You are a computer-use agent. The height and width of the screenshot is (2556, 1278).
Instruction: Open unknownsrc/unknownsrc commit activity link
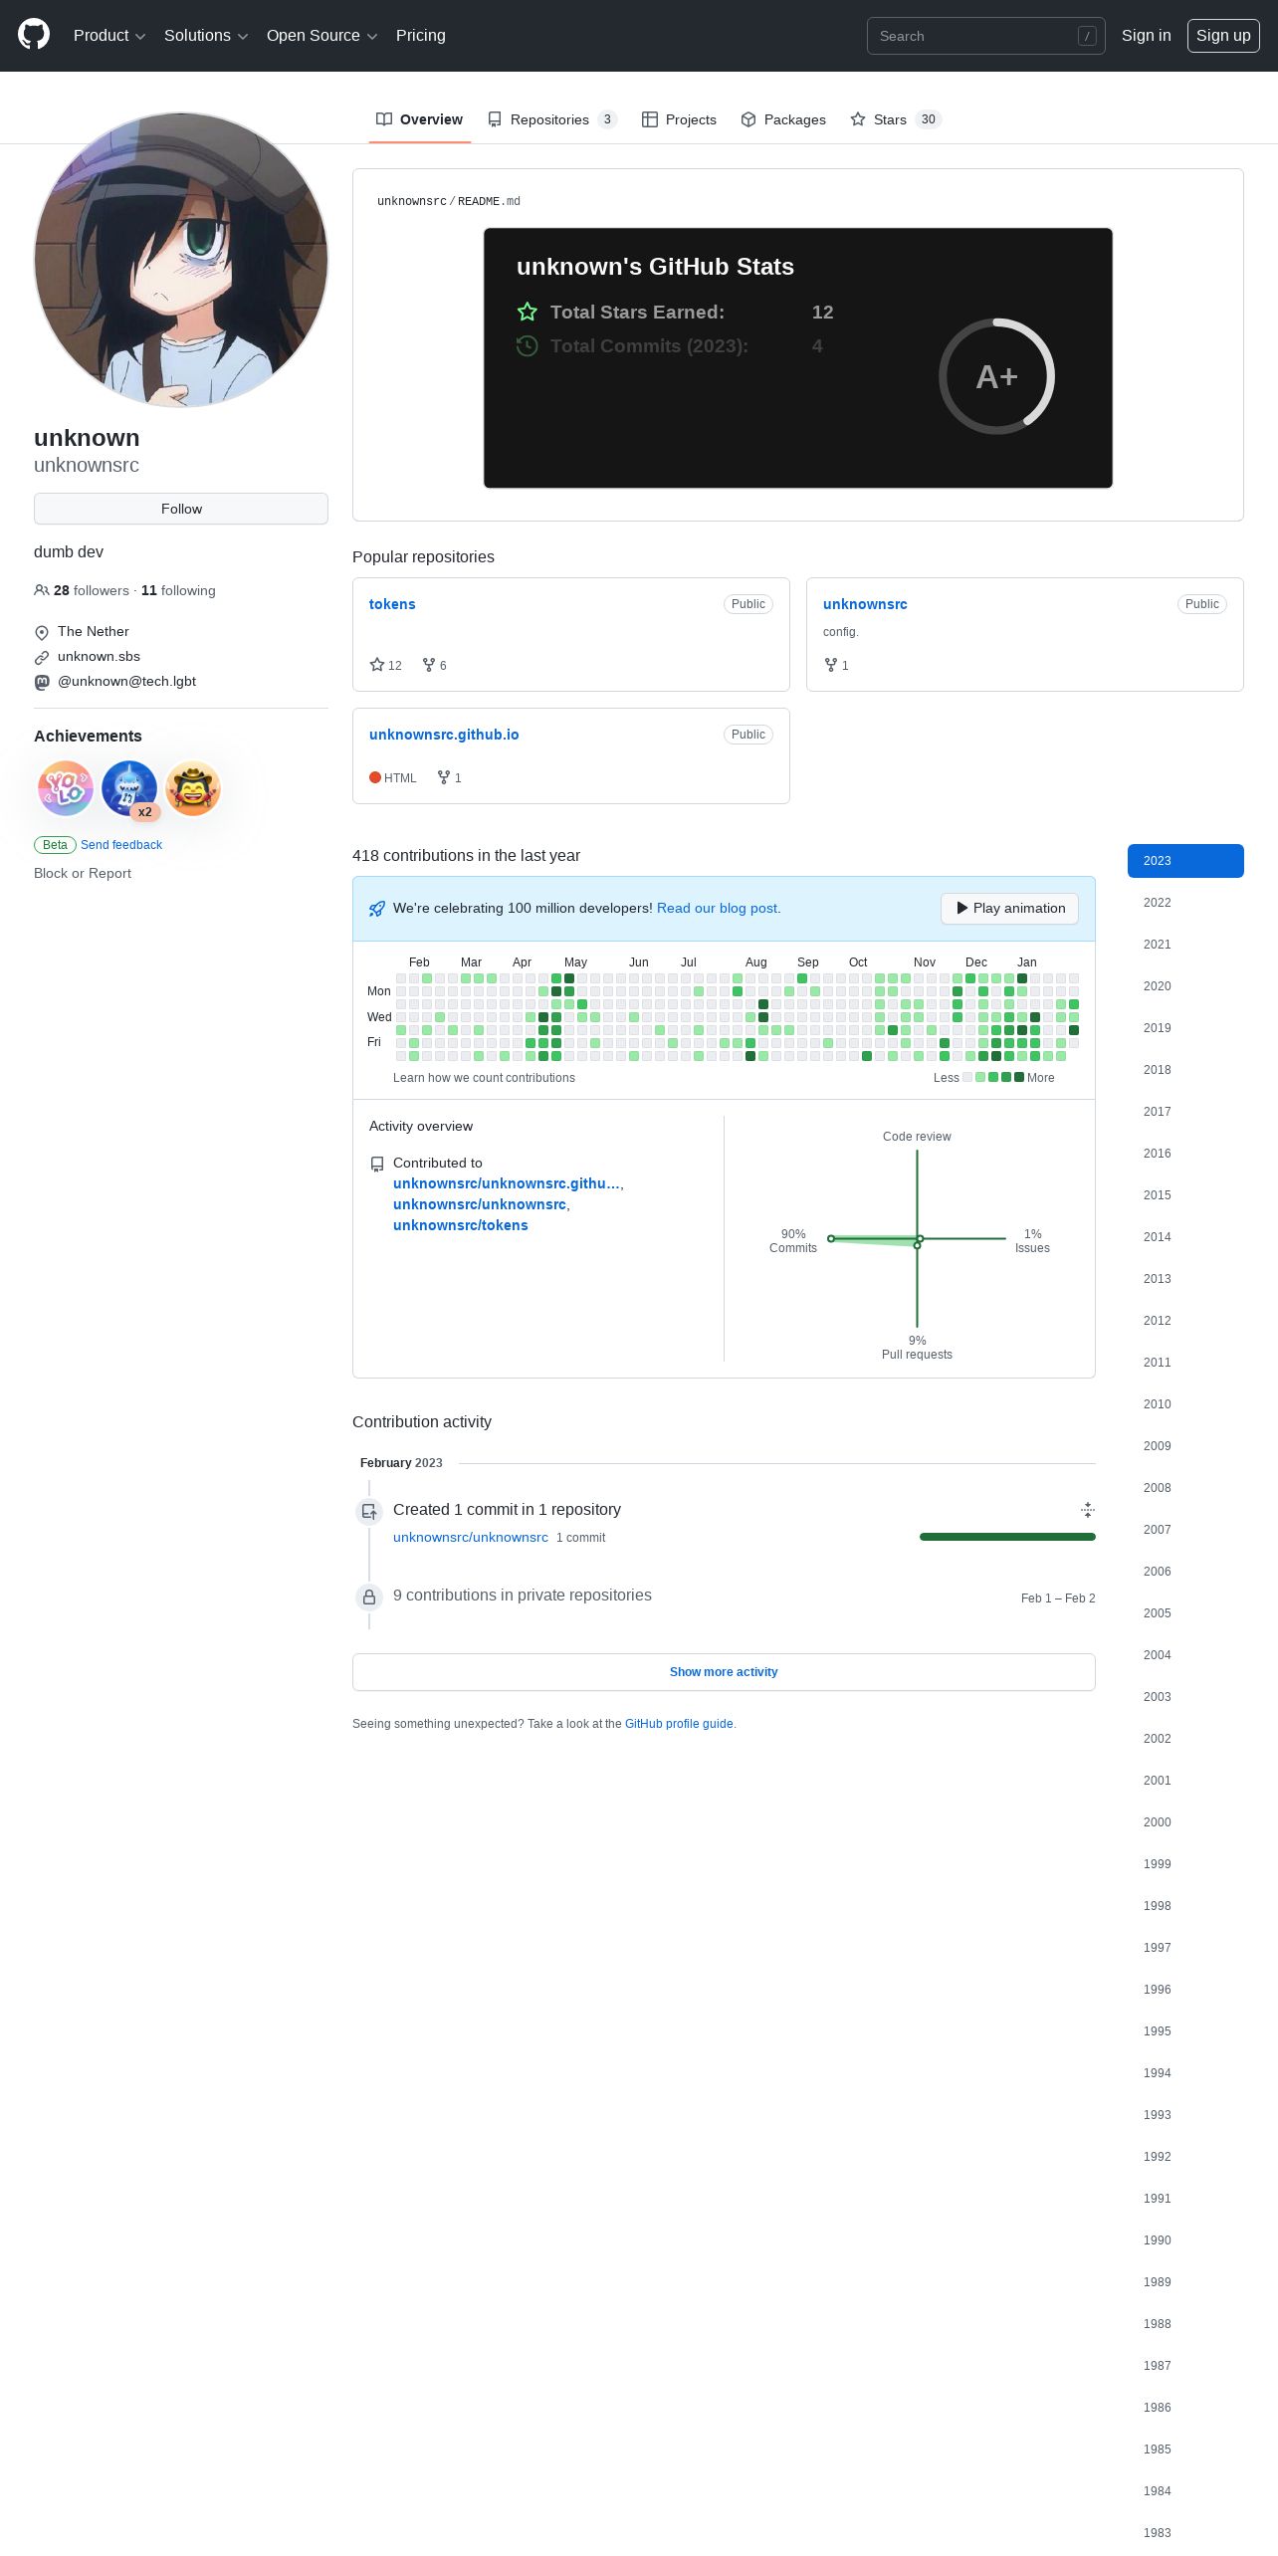[471, 1537]
